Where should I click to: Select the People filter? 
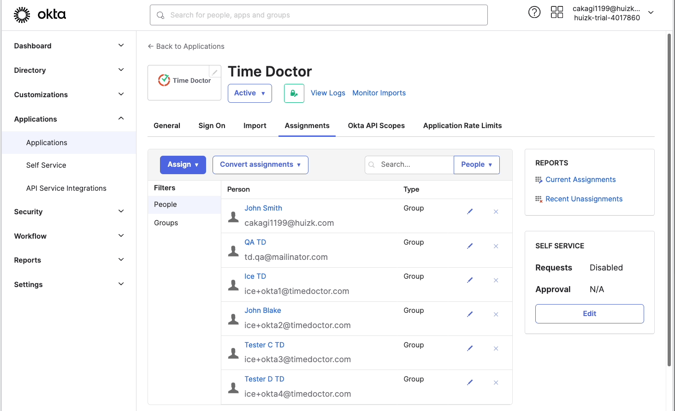tap(184, 205)
